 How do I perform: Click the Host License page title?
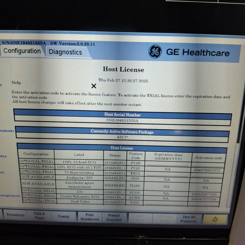pos(124,69)
